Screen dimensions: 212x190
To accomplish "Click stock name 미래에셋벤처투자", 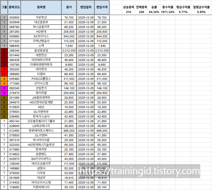I will 41,65.
